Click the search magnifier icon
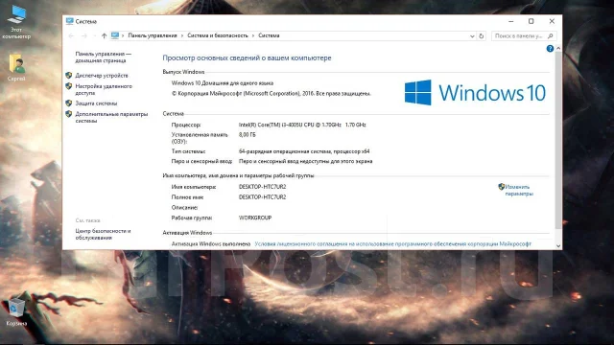Viewport: 614px width, 345px height. click(550, 36)
